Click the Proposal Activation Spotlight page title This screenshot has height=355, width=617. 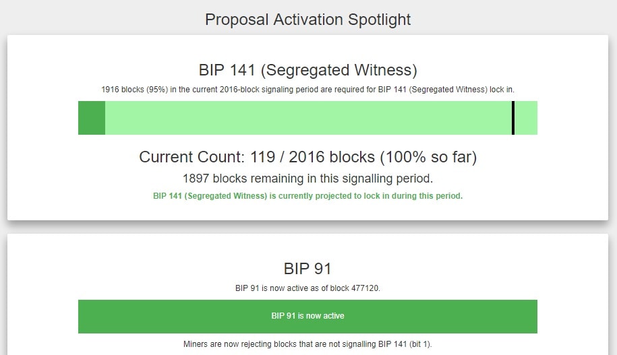point(307,19)
